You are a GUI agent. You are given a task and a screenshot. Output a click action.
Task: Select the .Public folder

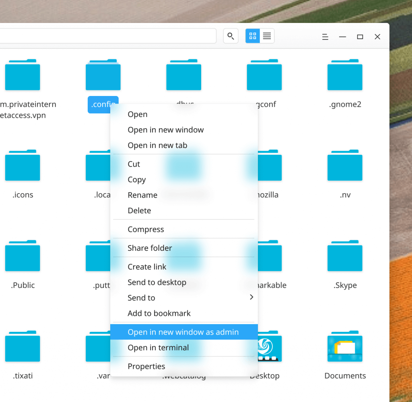(x=23, y=256)
